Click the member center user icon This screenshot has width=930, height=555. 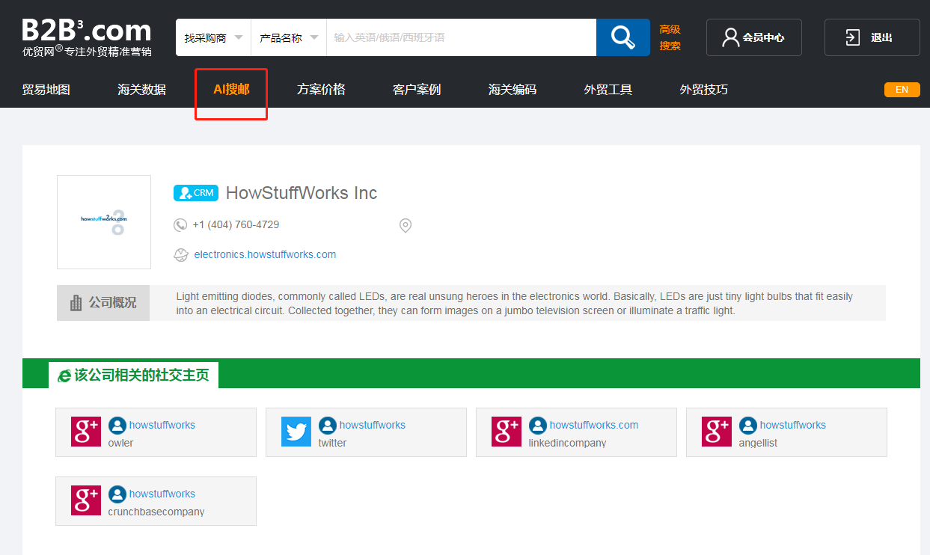coord(730,37)
